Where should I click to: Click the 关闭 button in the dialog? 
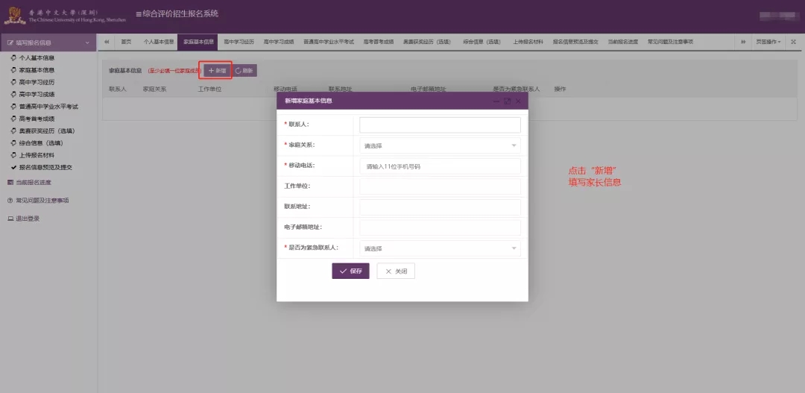point(396,271)
